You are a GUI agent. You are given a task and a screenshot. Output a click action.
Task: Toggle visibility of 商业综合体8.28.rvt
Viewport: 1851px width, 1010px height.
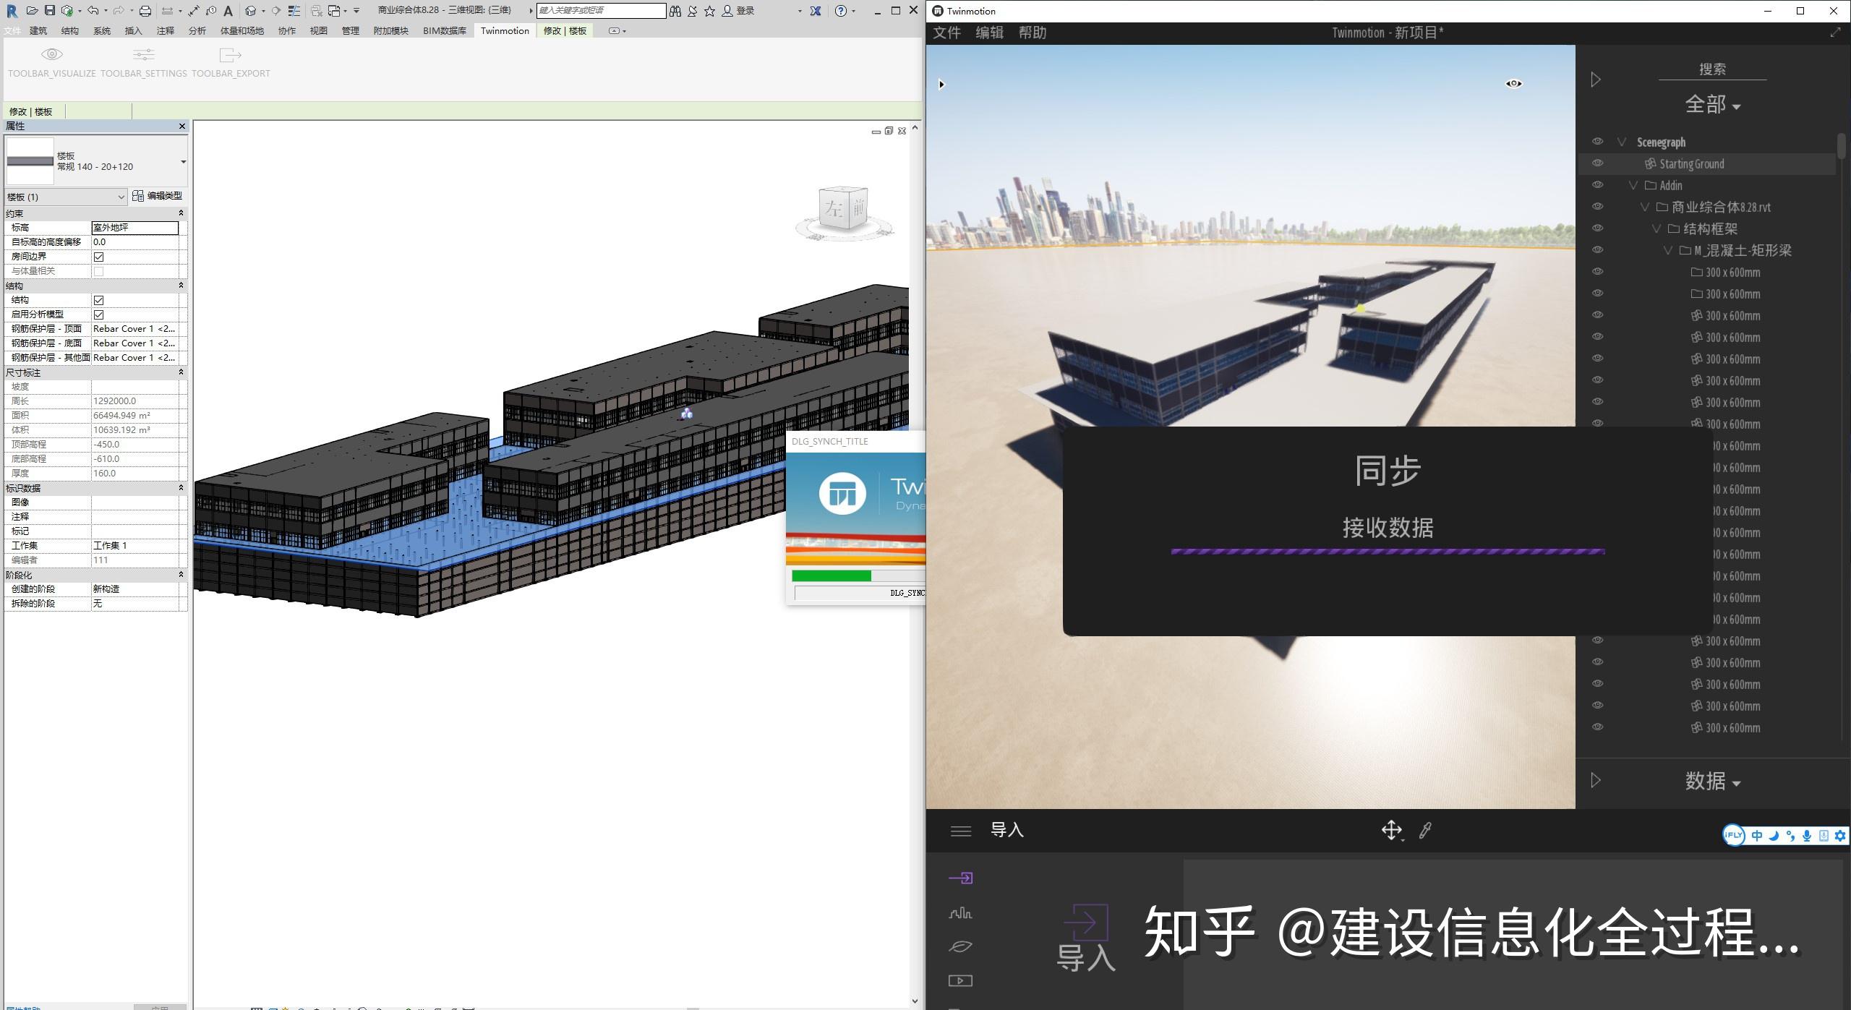[1597, 207]
